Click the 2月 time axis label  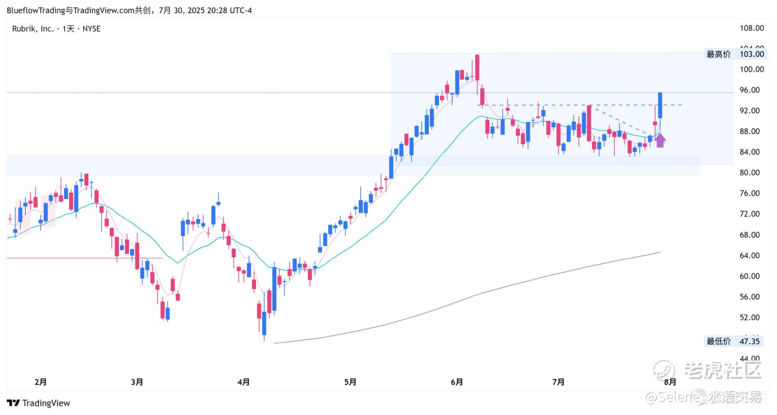(x=41, y=382)
